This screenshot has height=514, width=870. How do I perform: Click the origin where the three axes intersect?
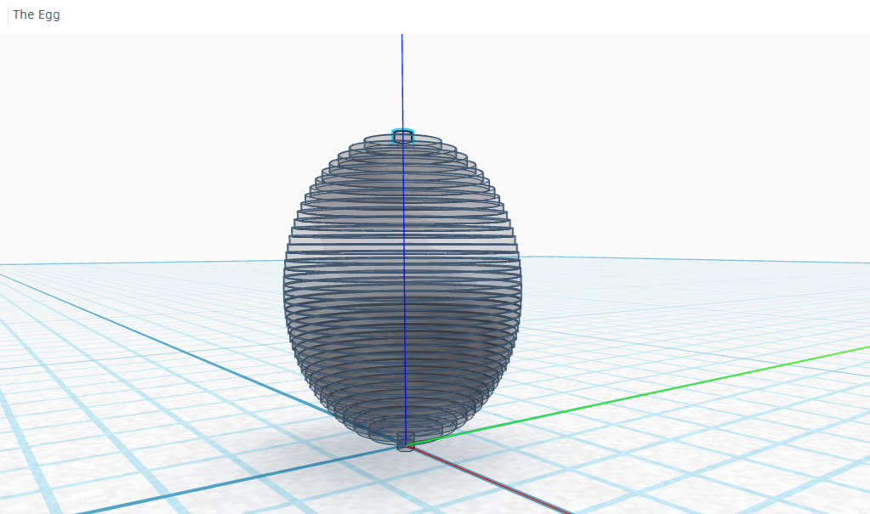[406, 443]
